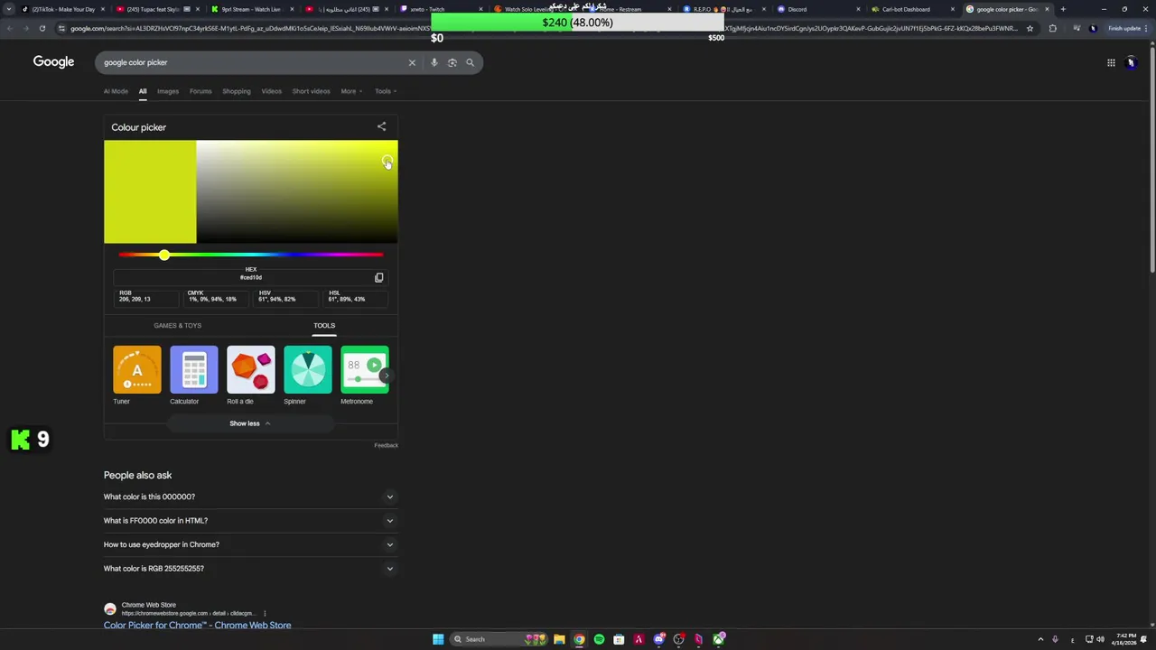Open the taskbar volume control
1156x650 pixels.
pos(1100,639)
